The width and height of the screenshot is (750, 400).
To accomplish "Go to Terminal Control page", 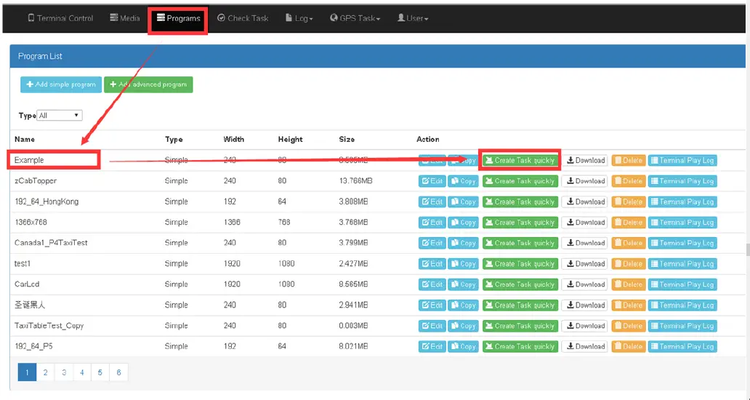I will 60,18.
